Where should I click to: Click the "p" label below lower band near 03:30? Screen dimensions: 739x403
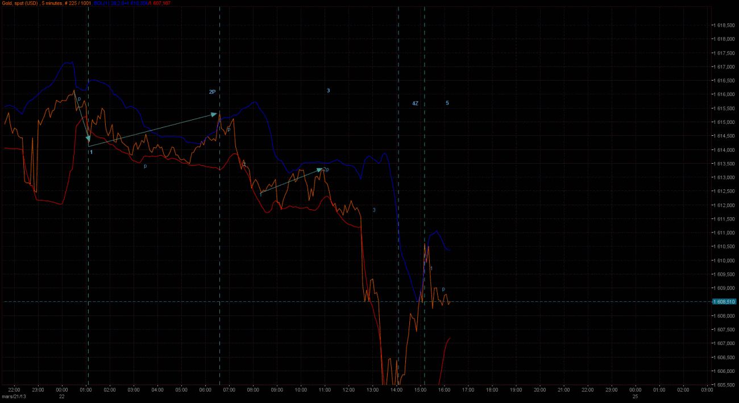[145, 166]
